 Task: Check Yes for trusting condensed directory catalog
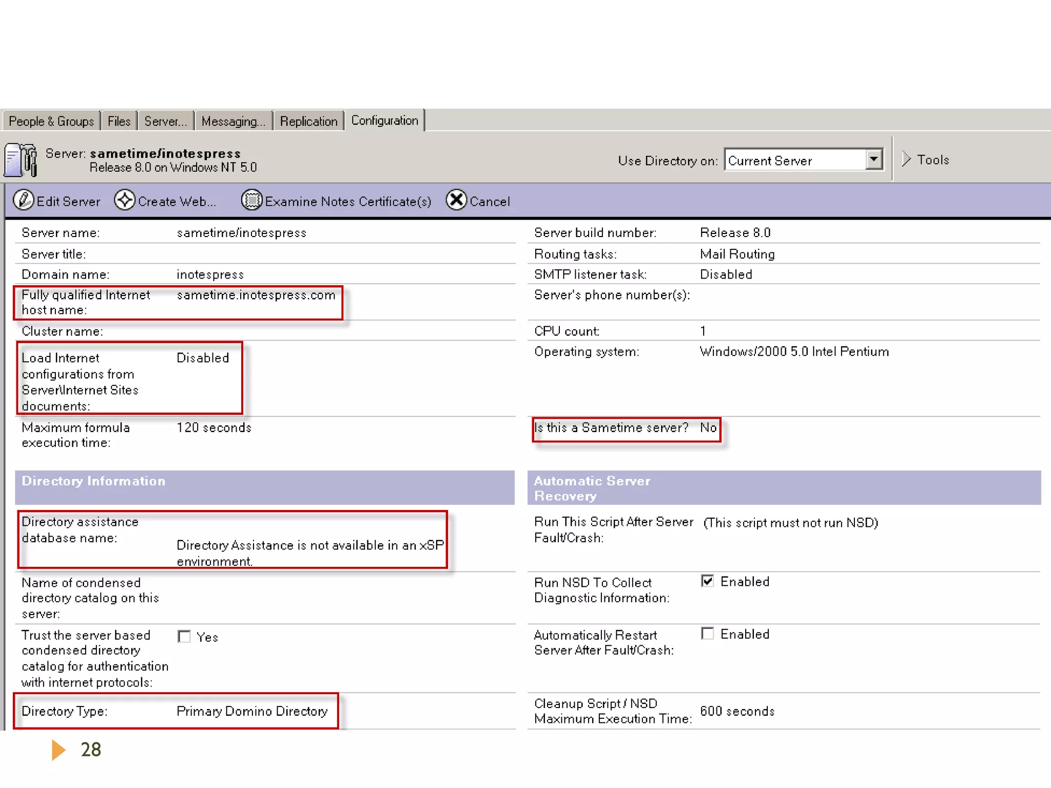click(x=184, y=637)
